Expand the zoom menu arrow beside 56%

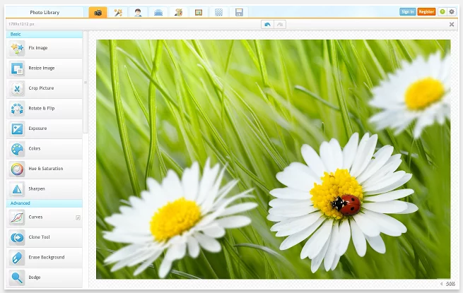tap(442, 284)
